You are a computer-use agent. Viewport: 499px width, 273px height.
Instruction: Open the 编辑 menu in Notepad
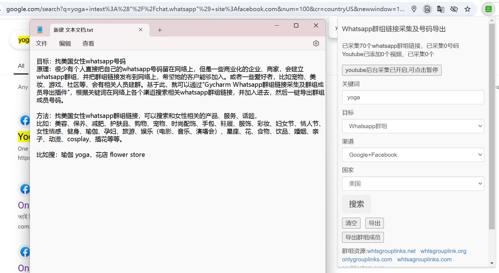[x=65, y=43]
